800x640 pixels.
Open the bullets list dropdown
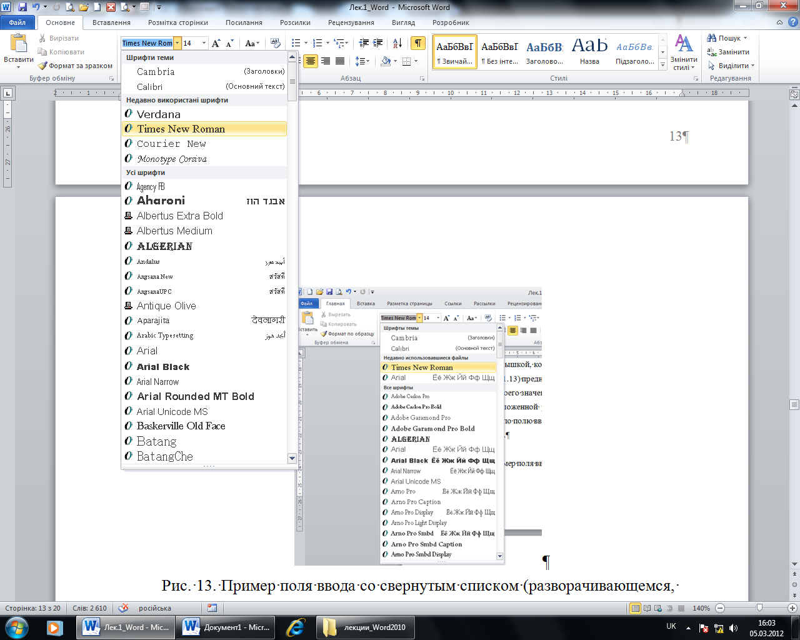click(305, 43)
